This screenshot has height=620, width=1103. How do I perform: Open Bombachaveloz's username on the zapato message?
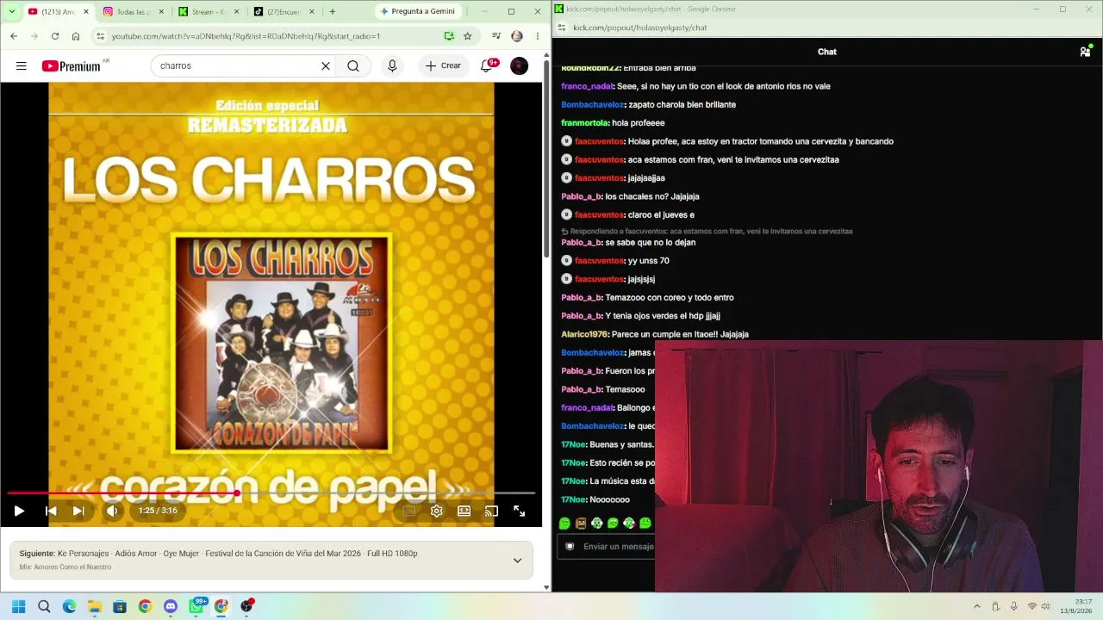[592, 104]
